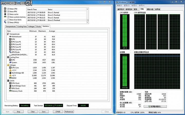Click the Temperatures category icon
Screen dimensions: 185x115
coord(8,34)
